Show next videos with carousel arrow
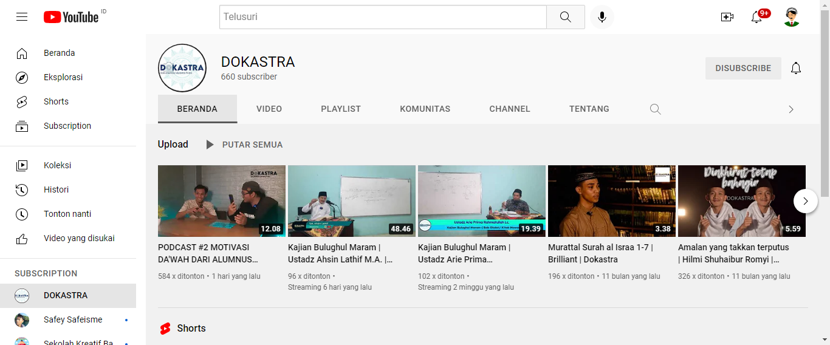 pos(805,201)
